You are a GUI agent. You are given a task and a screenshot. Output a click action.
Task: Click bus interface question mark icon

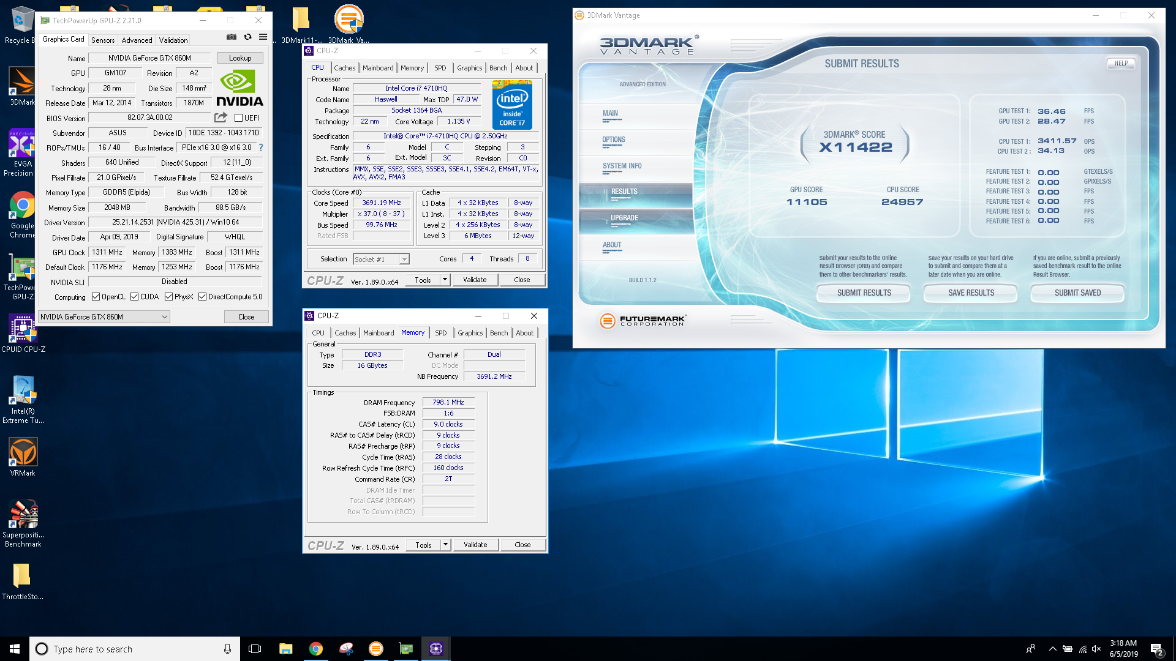click(261, 148)
